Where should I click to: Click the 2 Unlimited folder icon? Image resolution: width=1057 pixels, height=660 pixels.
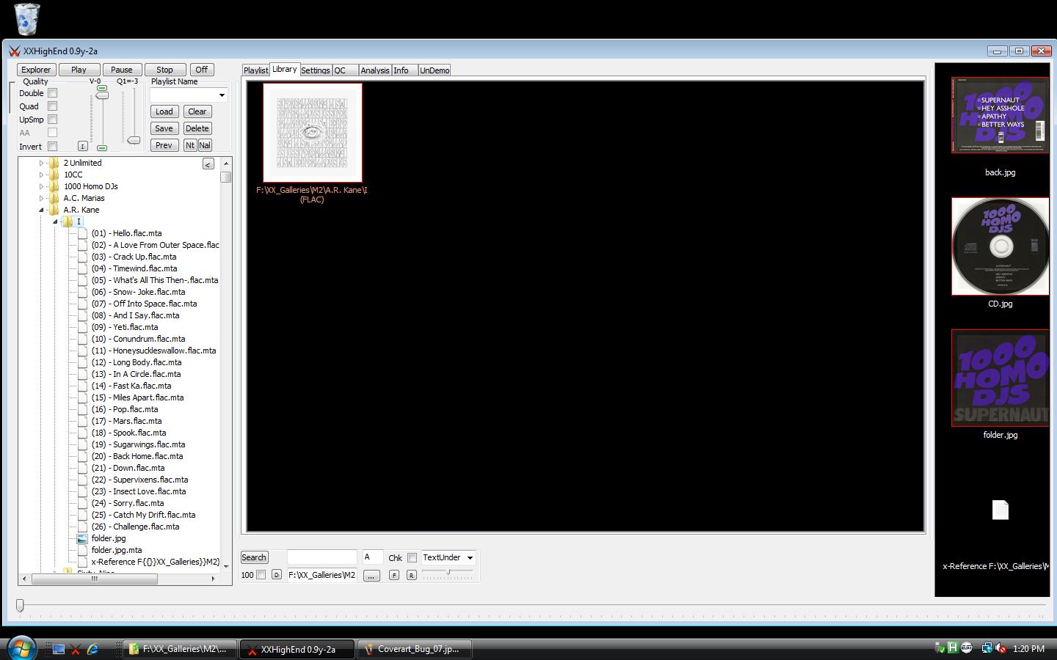pyautogui.click(x=54, y=163)
